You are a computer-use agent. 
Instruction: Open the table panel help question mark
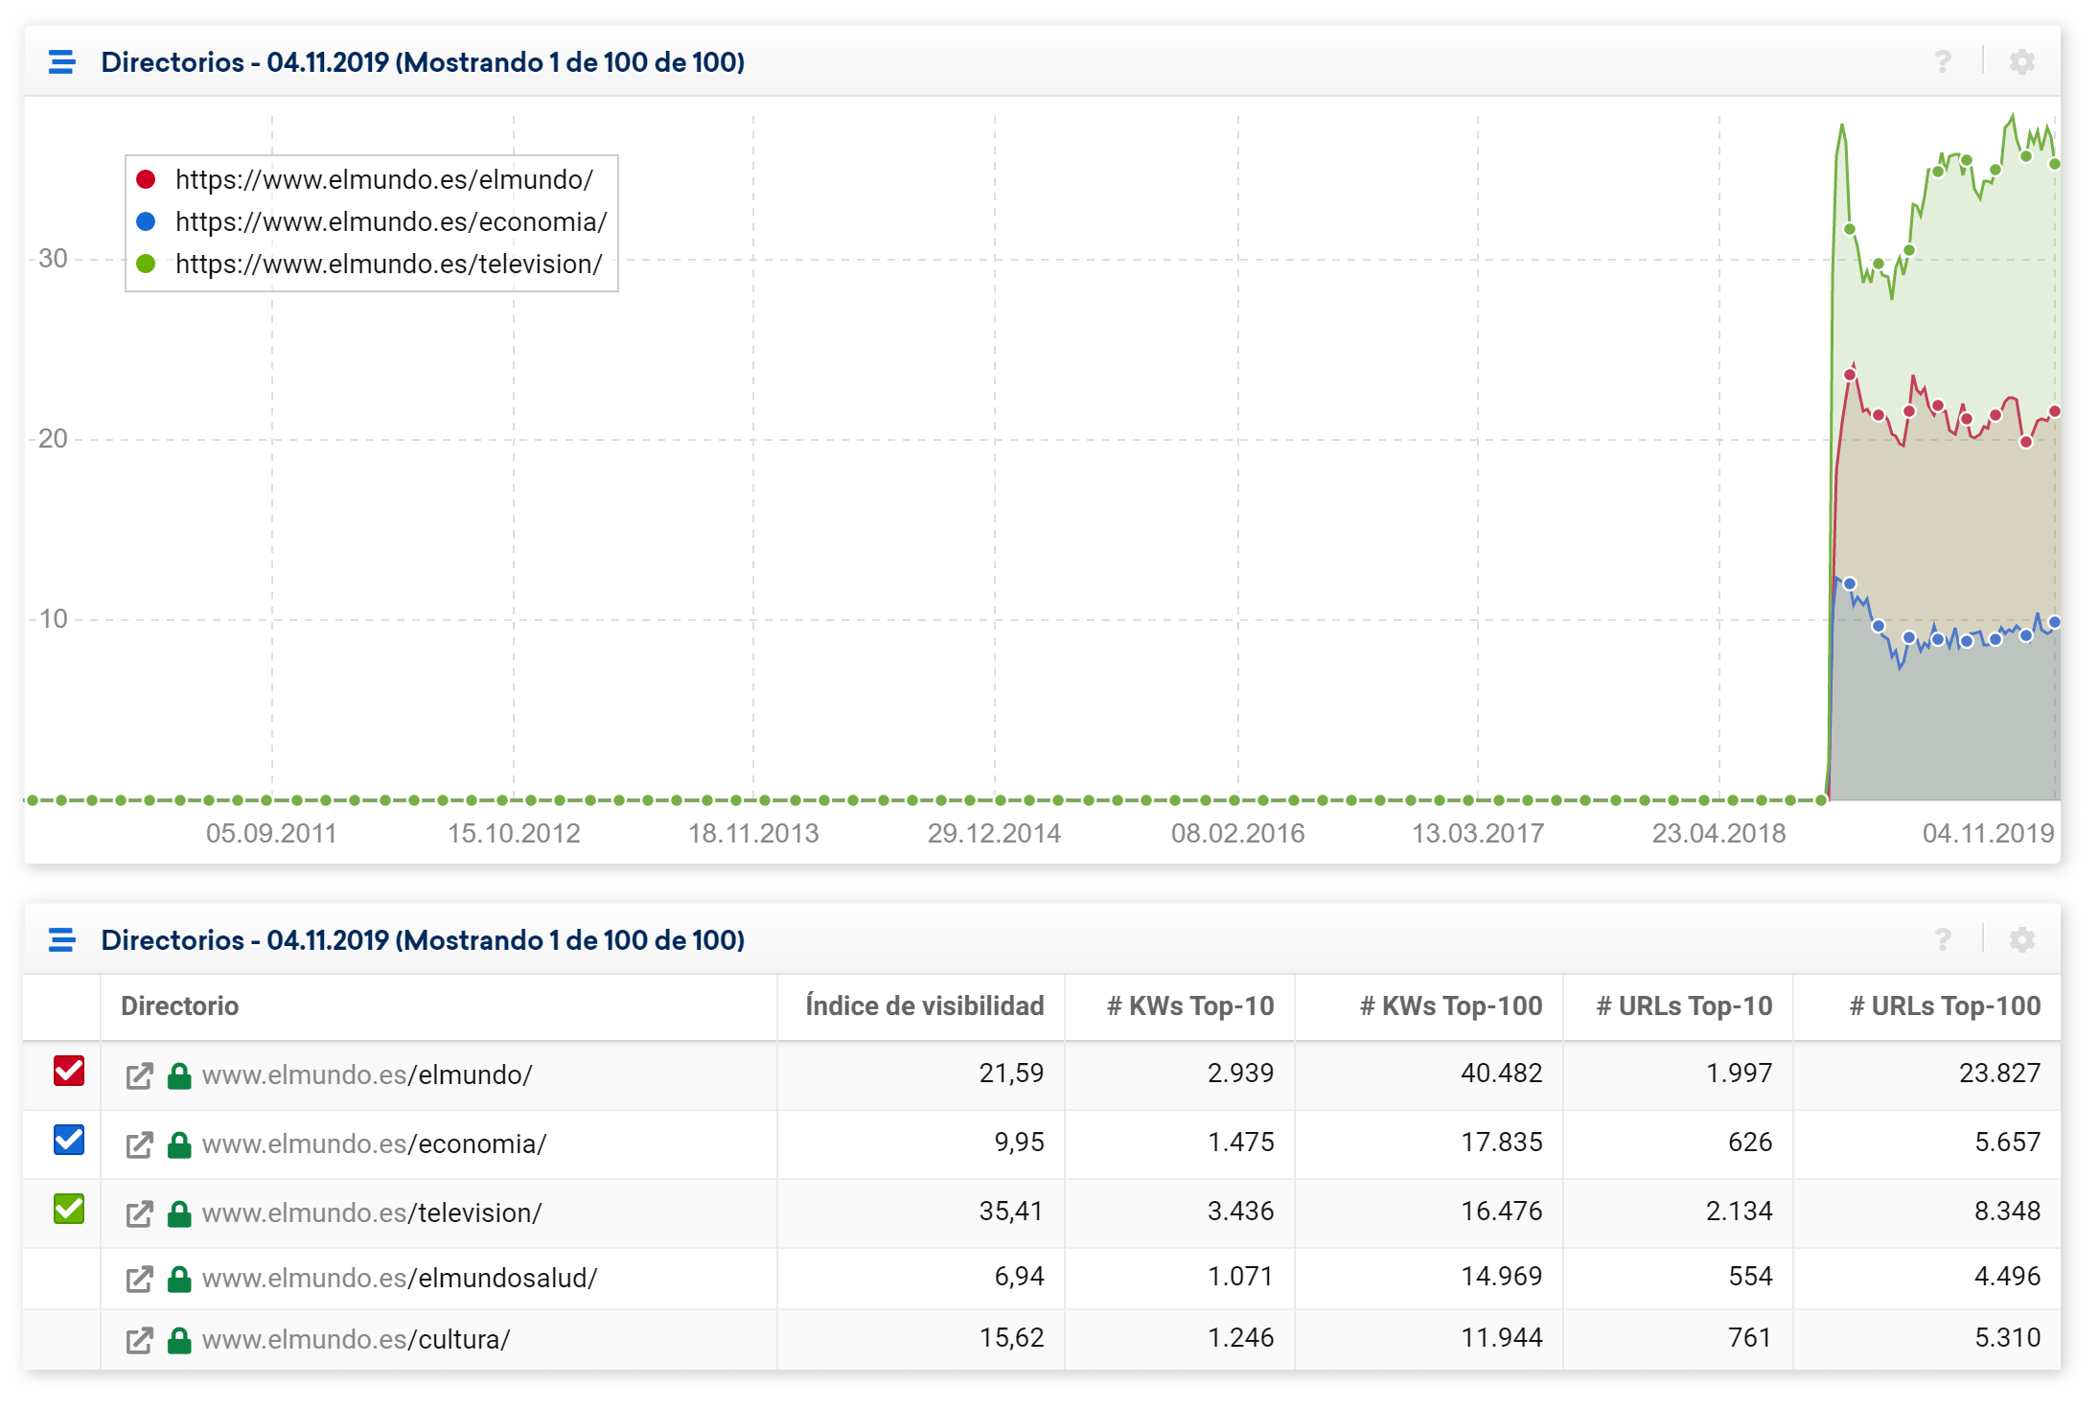[x=1943, y=940]
